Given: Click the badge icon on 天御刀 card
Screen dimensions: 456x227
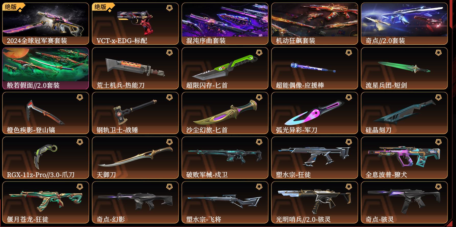Looking at the screenshot, I should (169, 142).
